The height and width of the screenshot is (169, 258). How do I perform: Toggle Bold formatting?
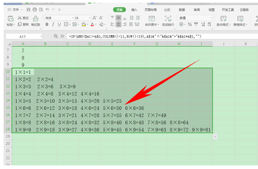pyautogui.click(x=47, y=24)
